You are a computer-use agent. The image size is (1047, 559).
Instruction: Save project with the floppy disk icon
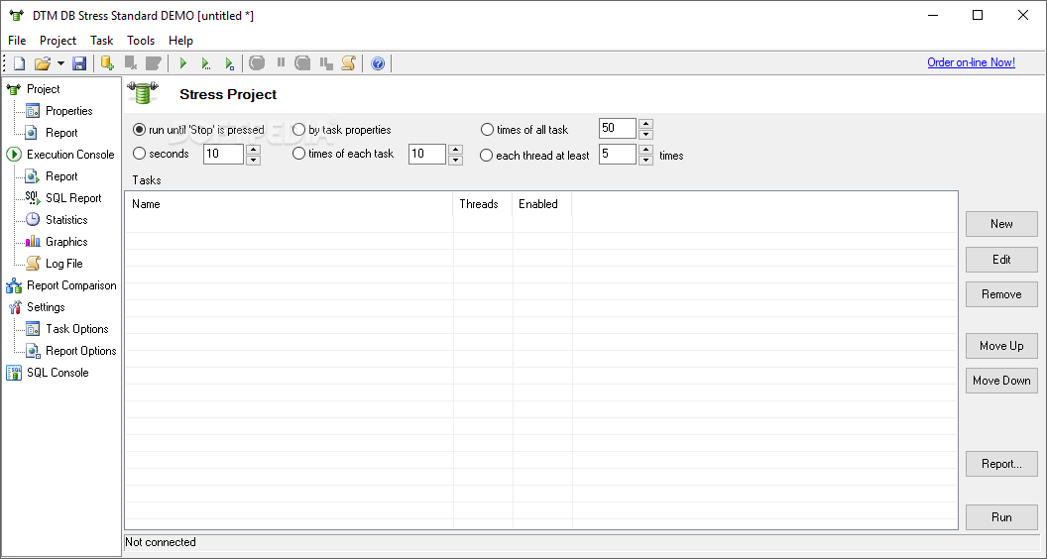pyautogui.click(x=79, y=63)
